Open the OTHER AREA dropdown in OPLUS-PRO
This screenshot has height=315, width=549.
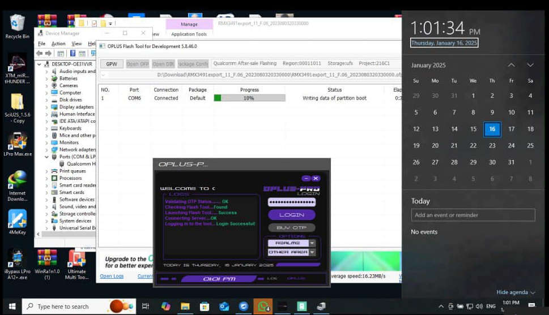[312, 252]
